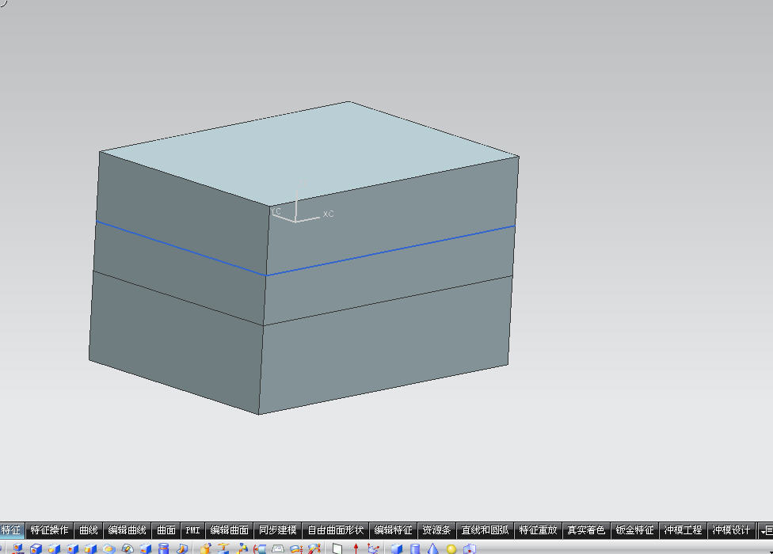The width and height of the screenshot is (773, 554).
Task: Select the highlighted blue edge on the block
Action: 390,251
